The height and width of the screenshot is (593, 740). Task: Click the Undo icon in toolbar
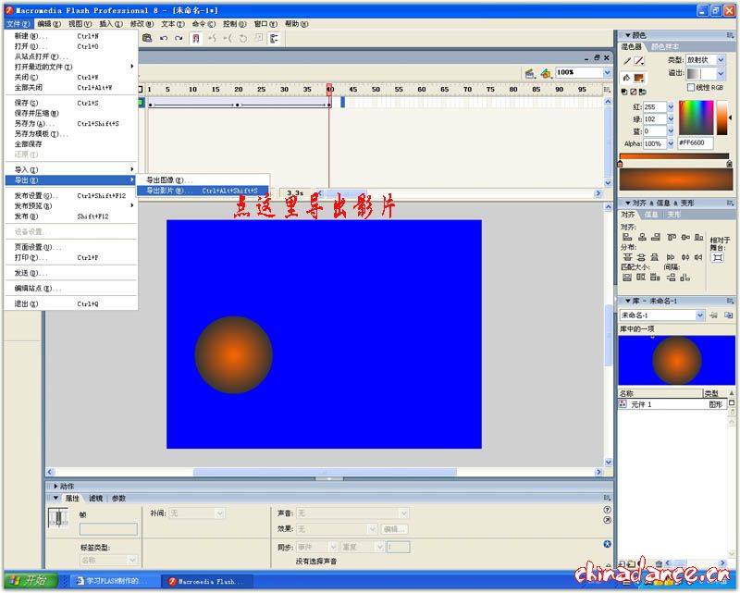[x=164, y=39]
